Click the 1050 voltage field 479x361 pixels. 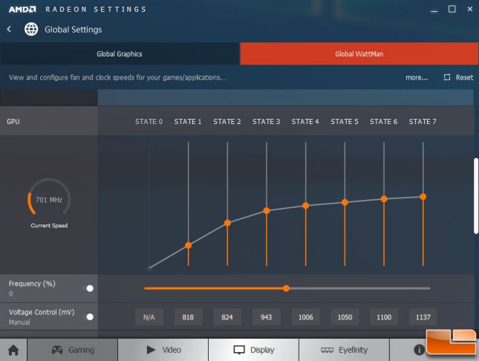point(345,317)
